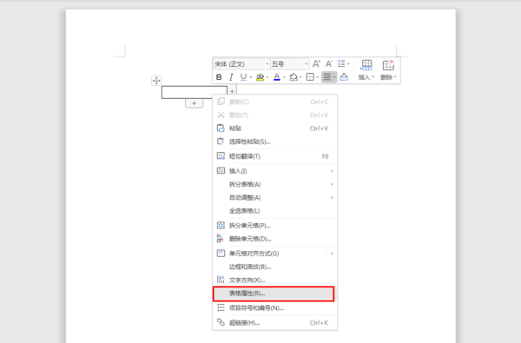This screenshot has width=521, height=343.
Task: Expand highlight color dropdown arrow
Action: [267, 77]
